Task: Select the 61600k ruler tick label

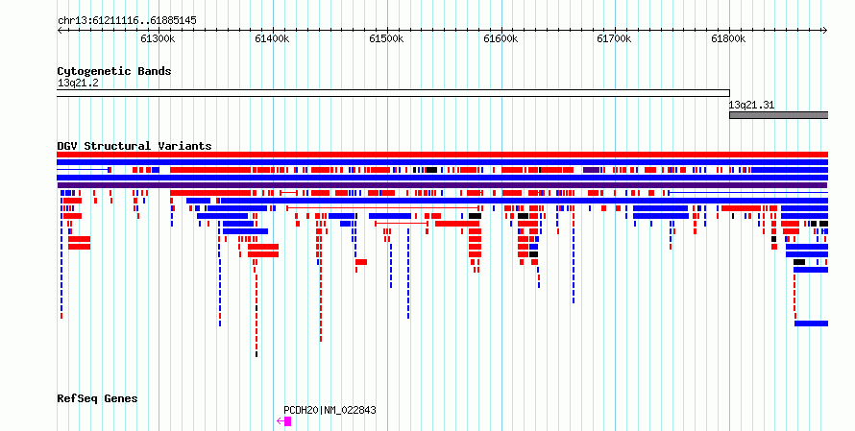Action: (501, 39)
